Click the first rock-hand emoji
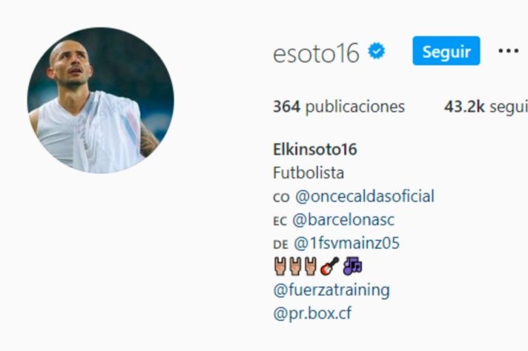The width and height of the screenshot is (528, 351). pyautogui.click(x=280, y=267)
